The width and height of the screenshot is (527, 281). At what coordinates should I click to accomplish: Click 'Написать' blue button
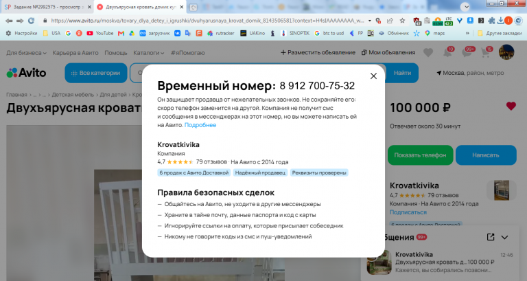coord(486,155)
